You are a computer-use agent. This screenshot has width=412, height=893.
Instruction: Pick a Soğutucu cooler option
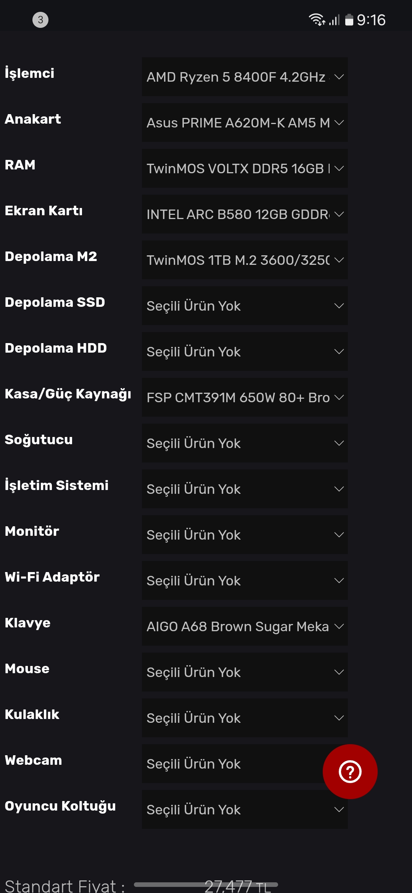tap(245, 443)
